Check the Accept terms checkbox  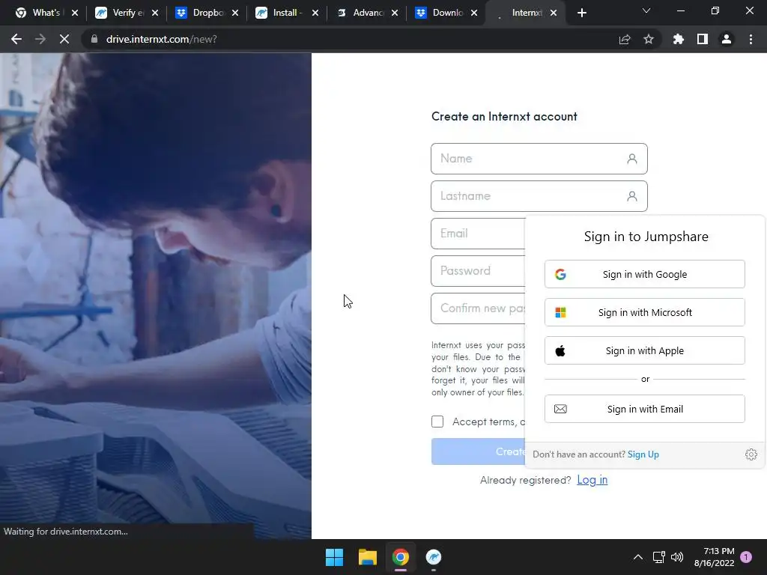(437, 422)
